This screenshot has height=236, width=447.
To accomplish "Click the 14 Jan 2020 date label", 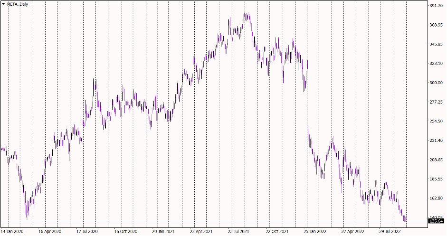I will pos(12,231).
